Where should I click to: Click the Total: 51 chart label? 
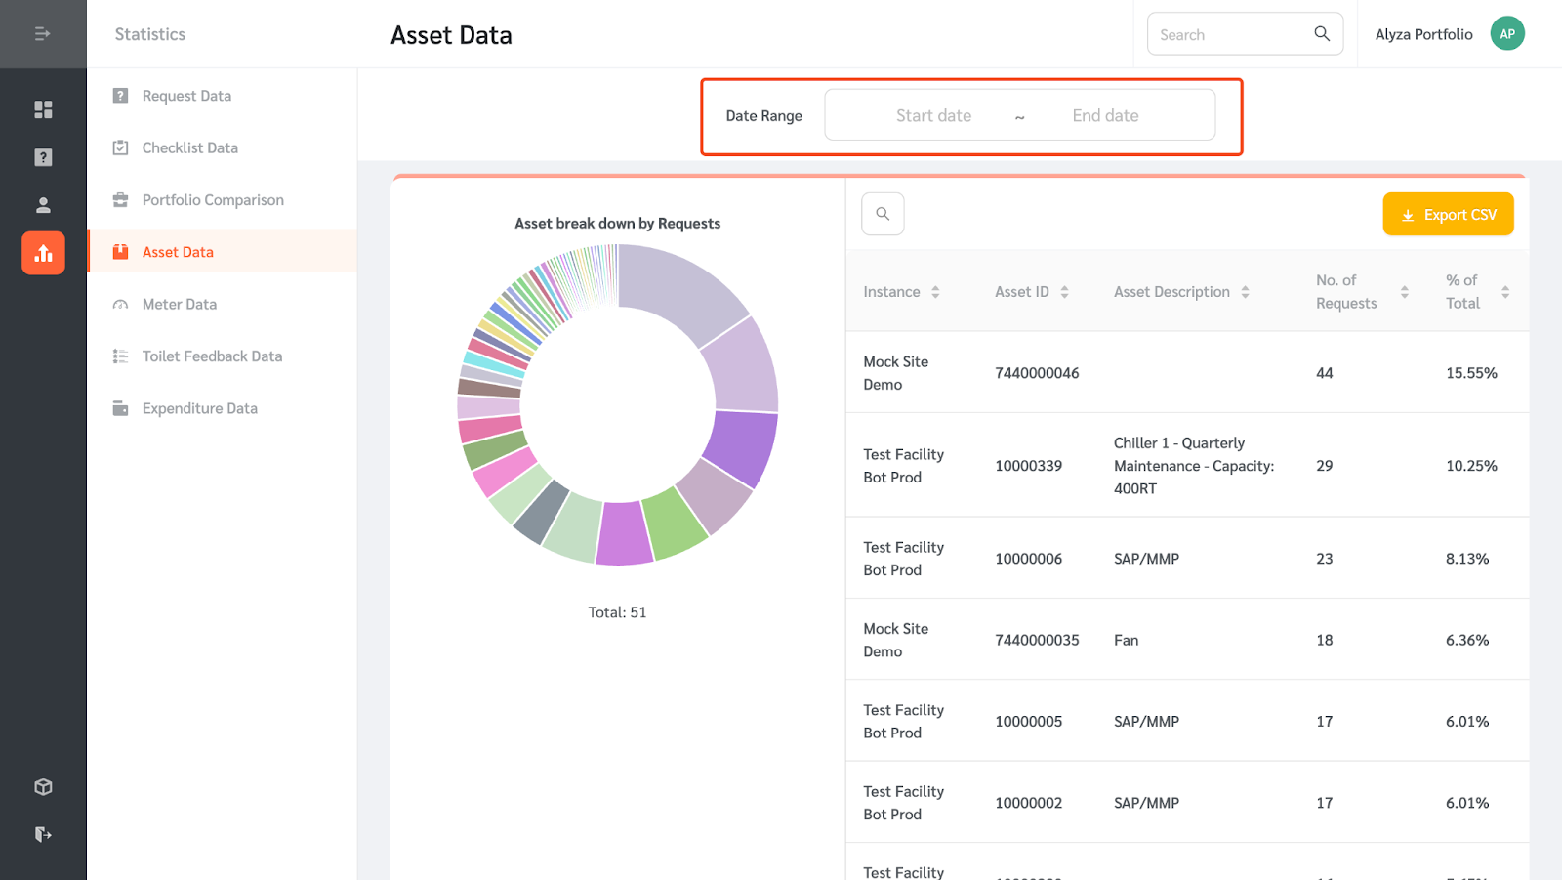coord(617,612)
